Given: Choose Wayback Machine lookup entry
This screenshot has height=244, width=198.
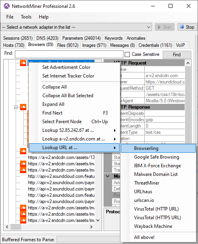Looking at the screenshot, I should (x=158, y=226).
